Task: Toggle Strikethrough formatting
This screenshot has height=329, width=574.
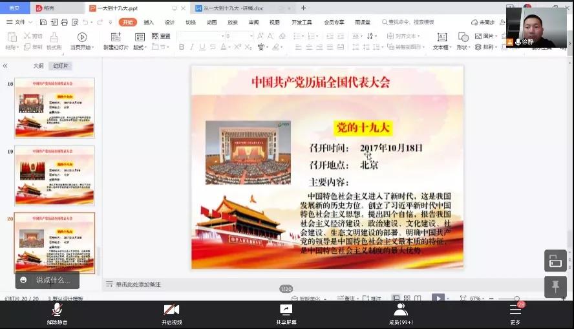Action: pos(213,47)
